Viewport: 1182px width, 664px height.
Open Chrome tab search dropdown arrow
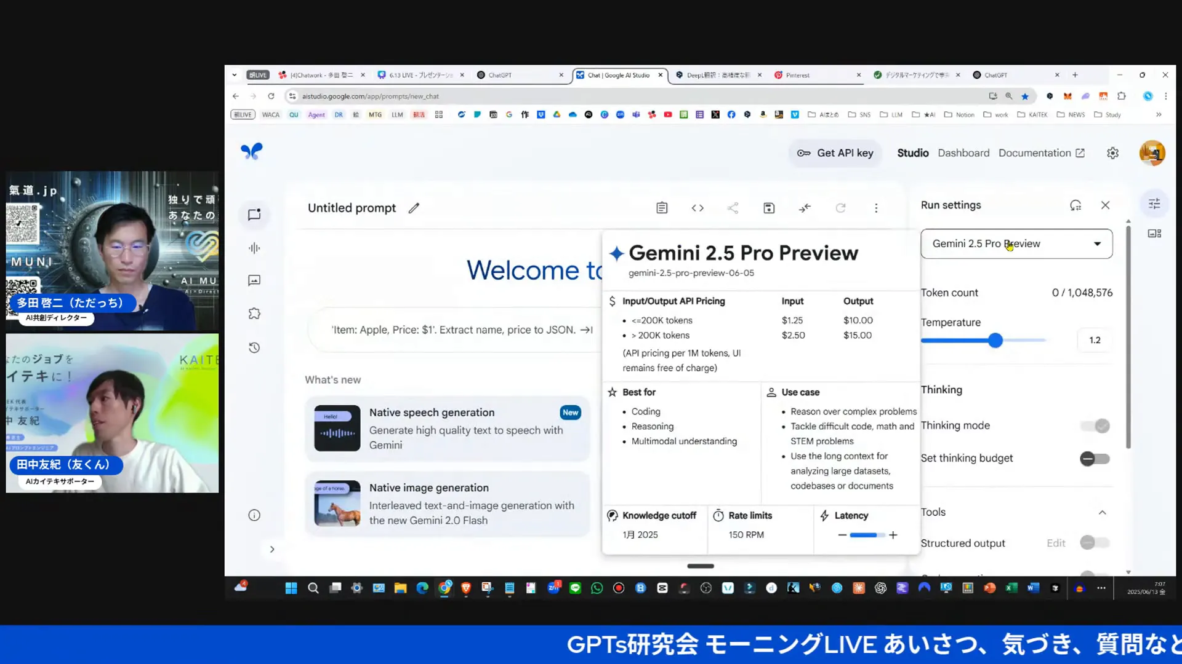tap(235, 75)
